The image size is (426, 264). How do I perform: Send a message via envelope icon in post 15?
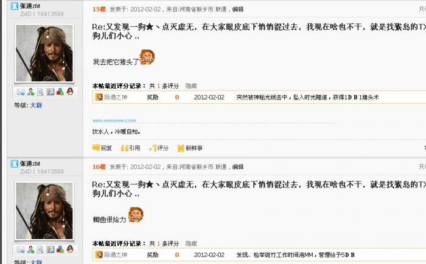(x=21, y=92)
